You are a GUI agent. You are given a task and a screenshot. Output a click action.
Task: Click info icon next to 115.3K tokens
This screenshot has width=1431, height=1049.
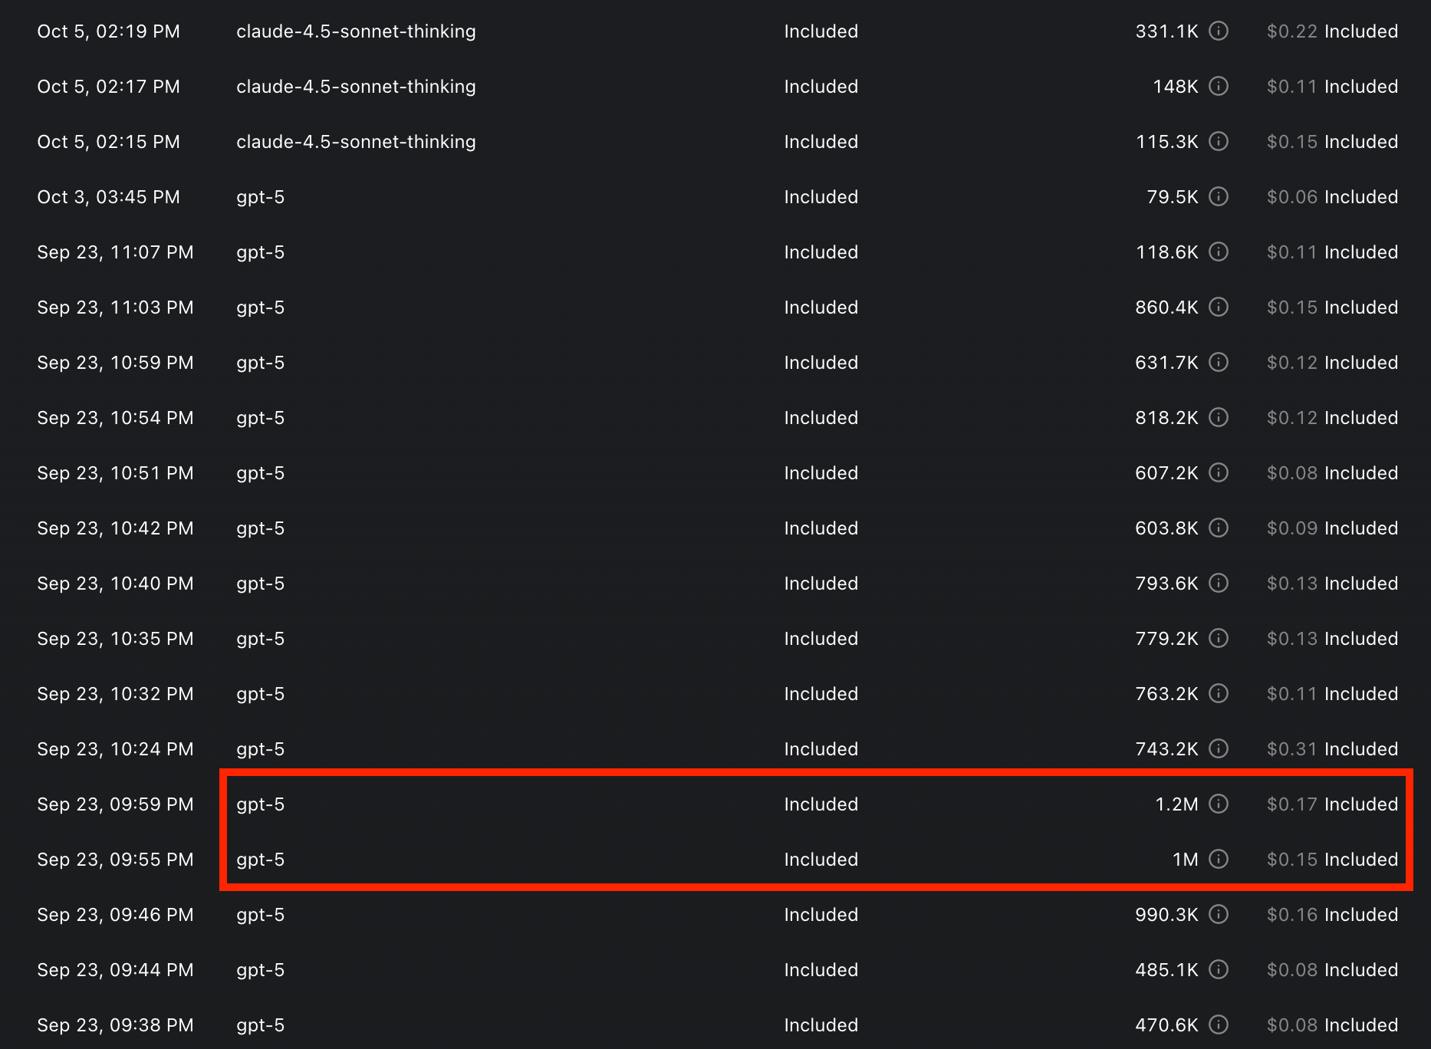point(1219,141)
